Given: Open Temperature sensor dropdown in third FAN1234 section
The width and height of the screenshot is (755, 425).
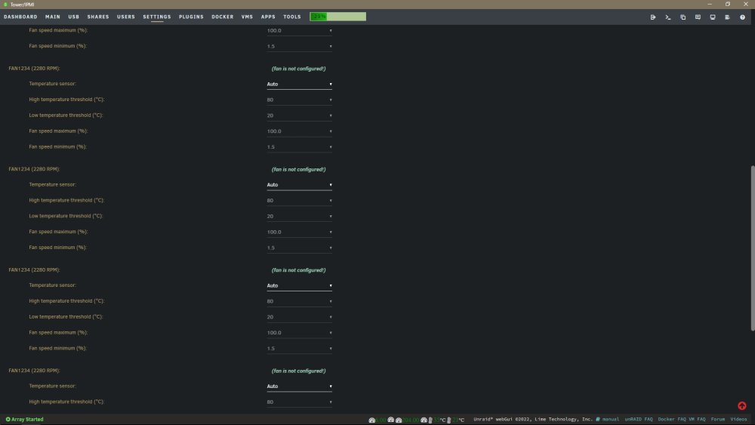Looking at the screenshot, I should [x=299, y=286].
